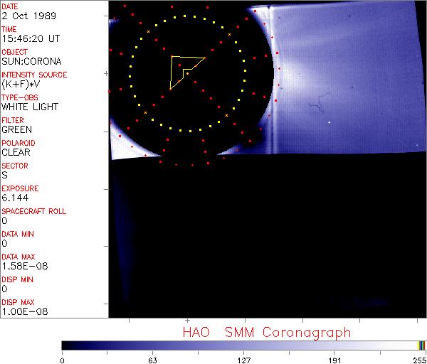Select the exposure value 6.144
427x364 pixels.
tap(14, 198)
